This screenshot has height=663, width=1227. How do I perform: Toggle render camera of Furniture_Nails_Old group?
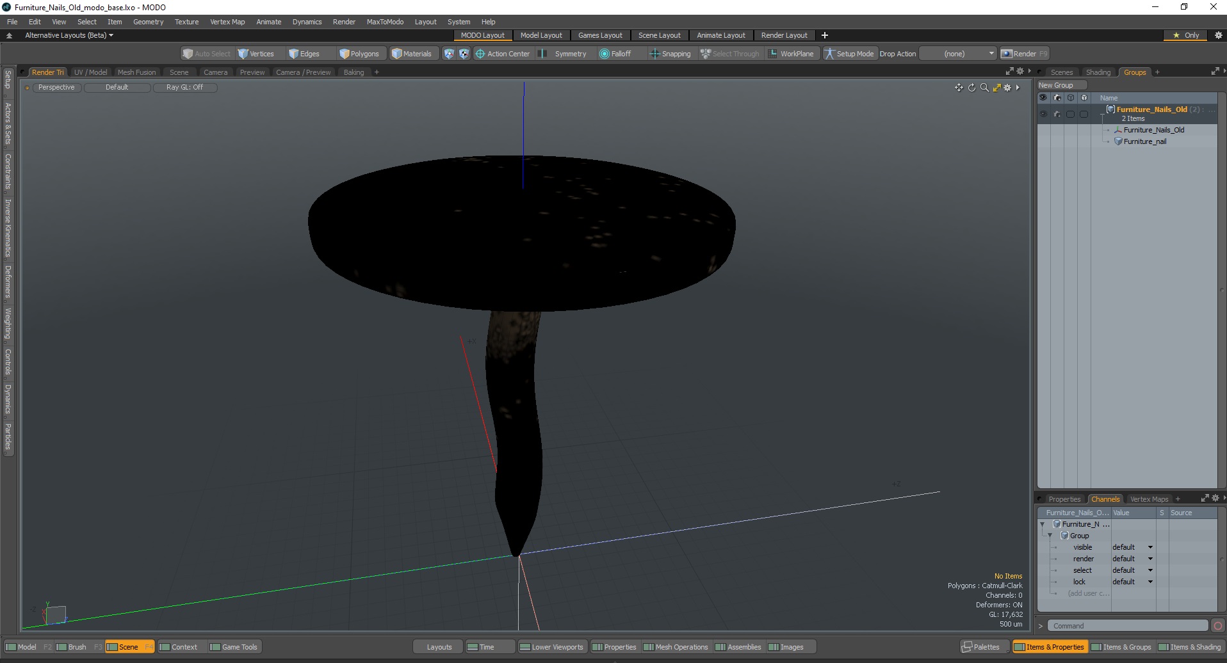1057,114
